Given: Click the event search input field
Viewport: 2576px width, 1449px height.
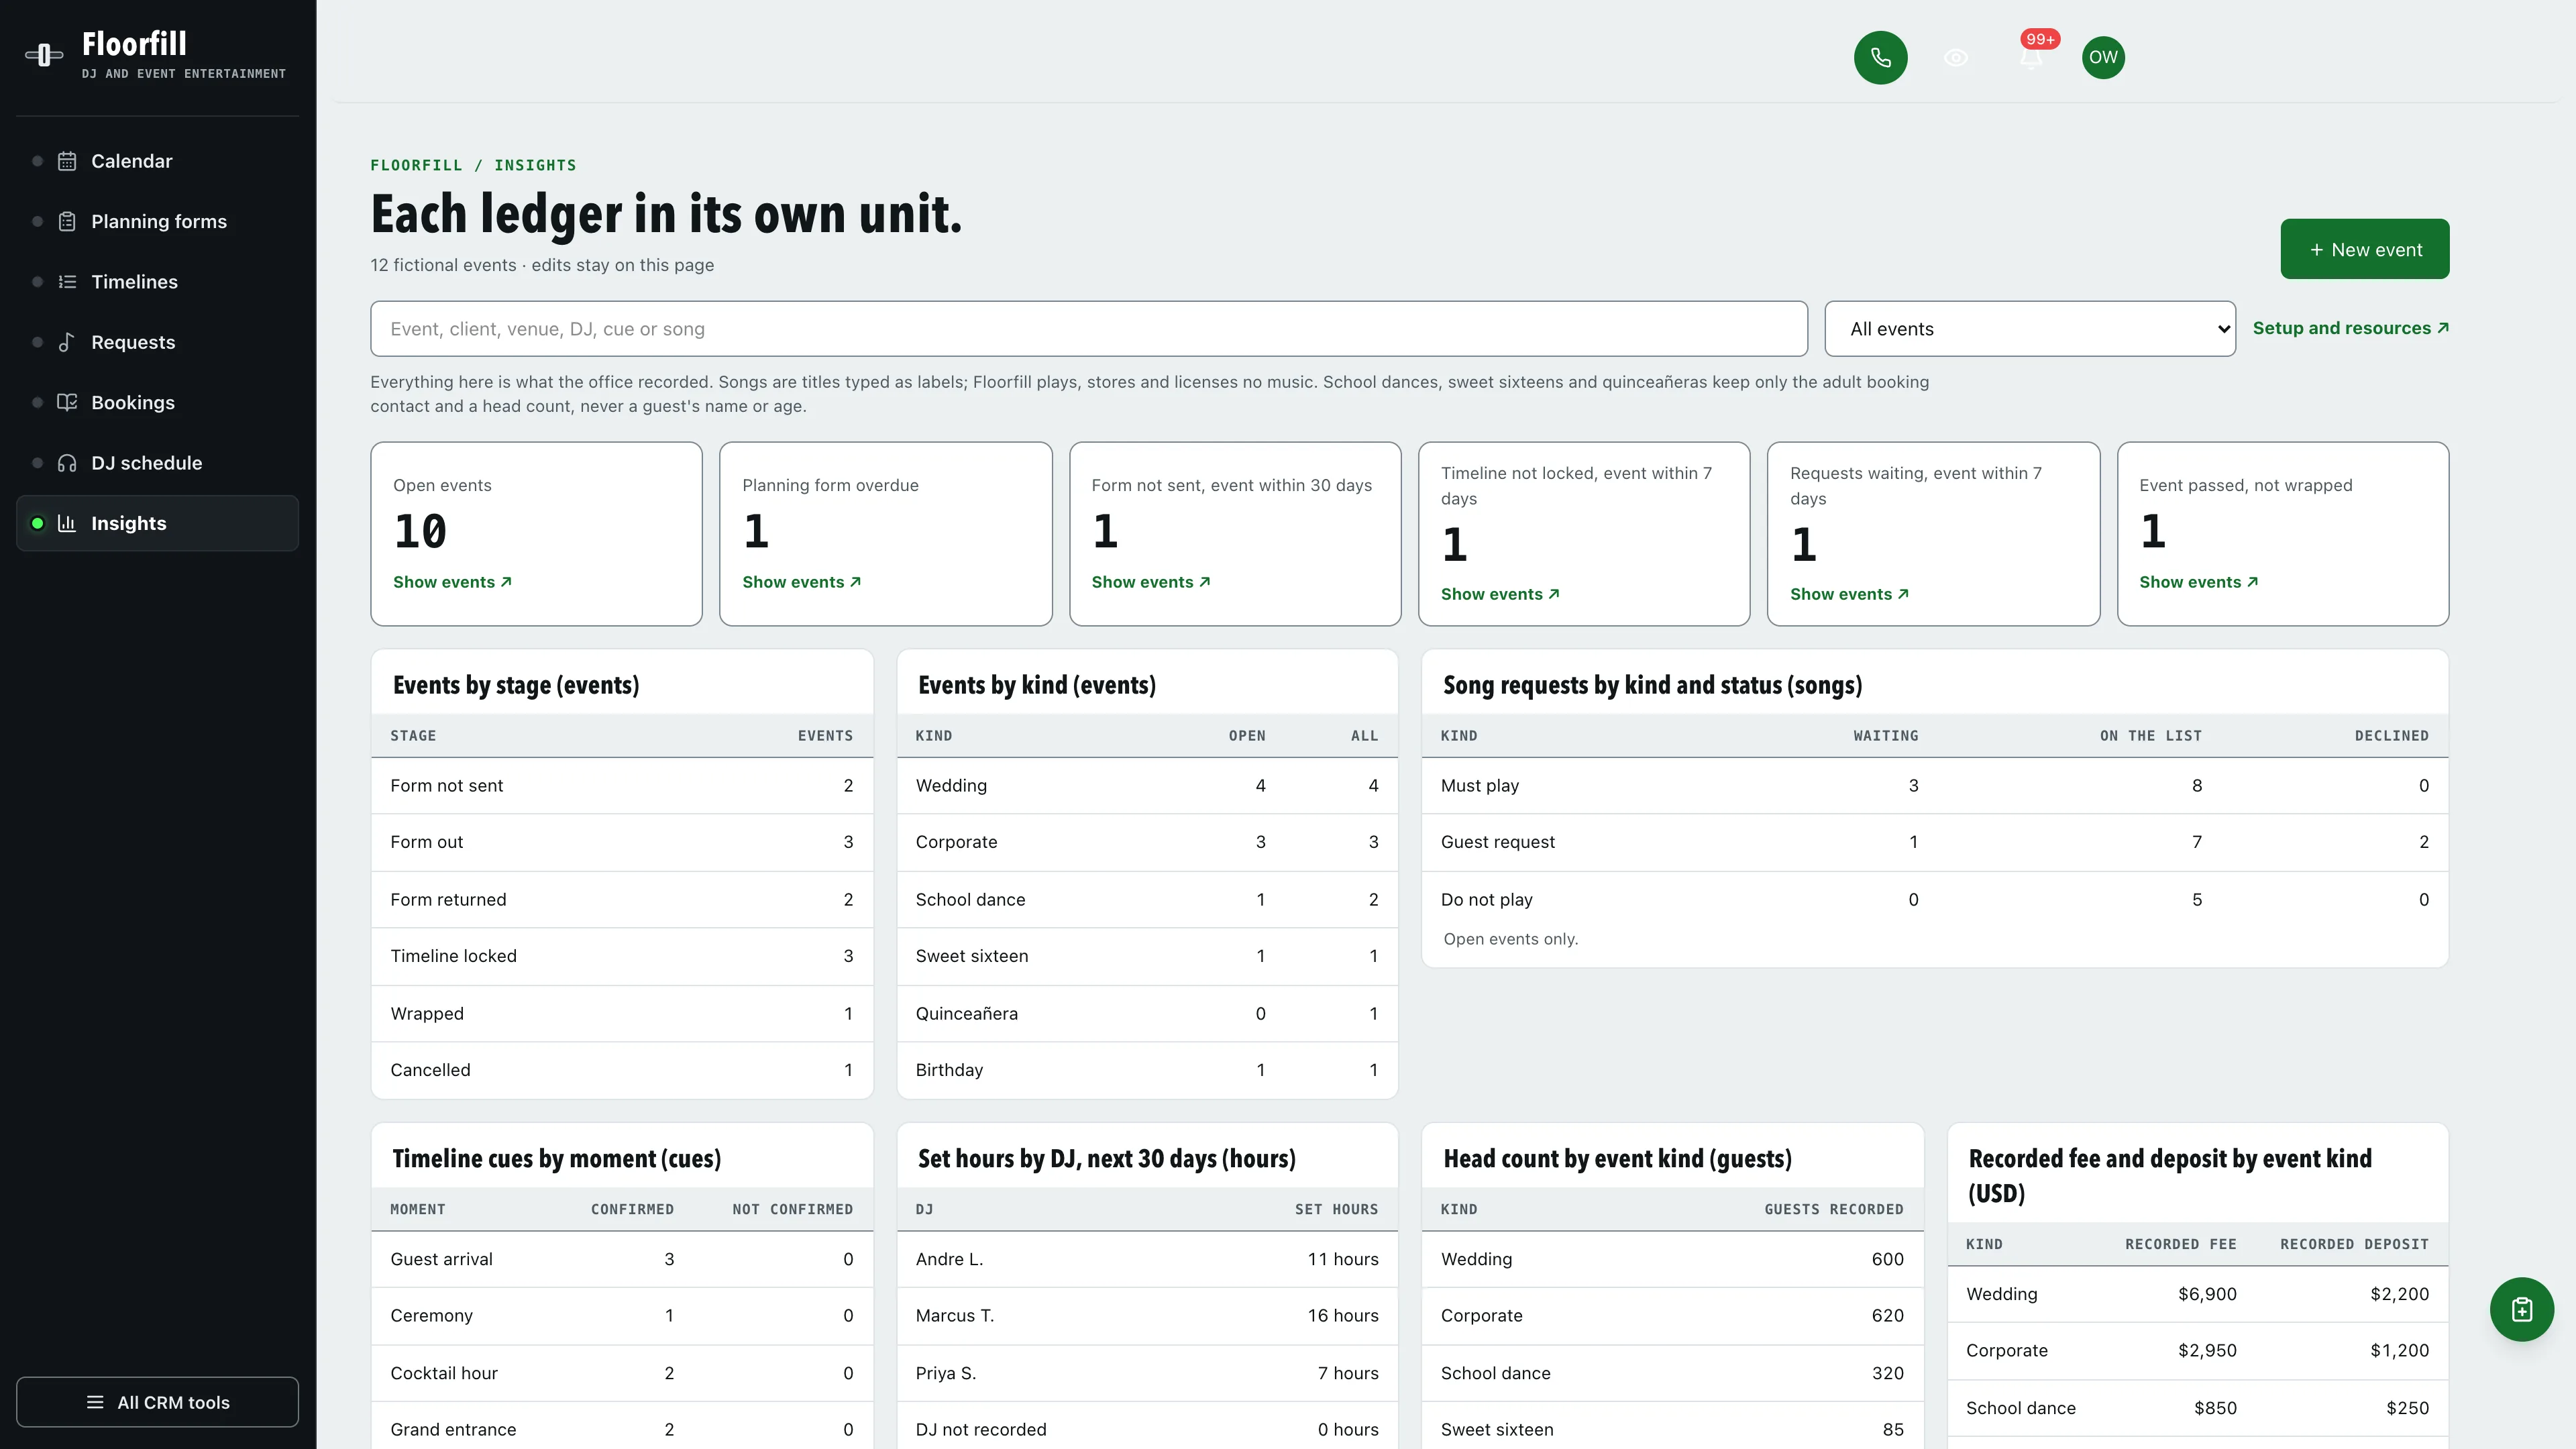Looking at the screenshot, I should (1088, 328).
